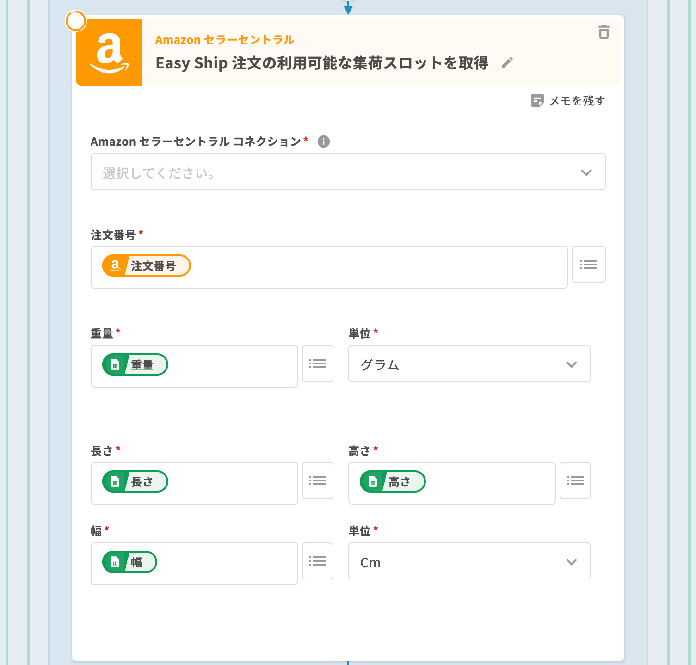Viewport: 696px width, 665px height.
Task: Open list picker icon next to 注文番号 field
Action: 588,265
